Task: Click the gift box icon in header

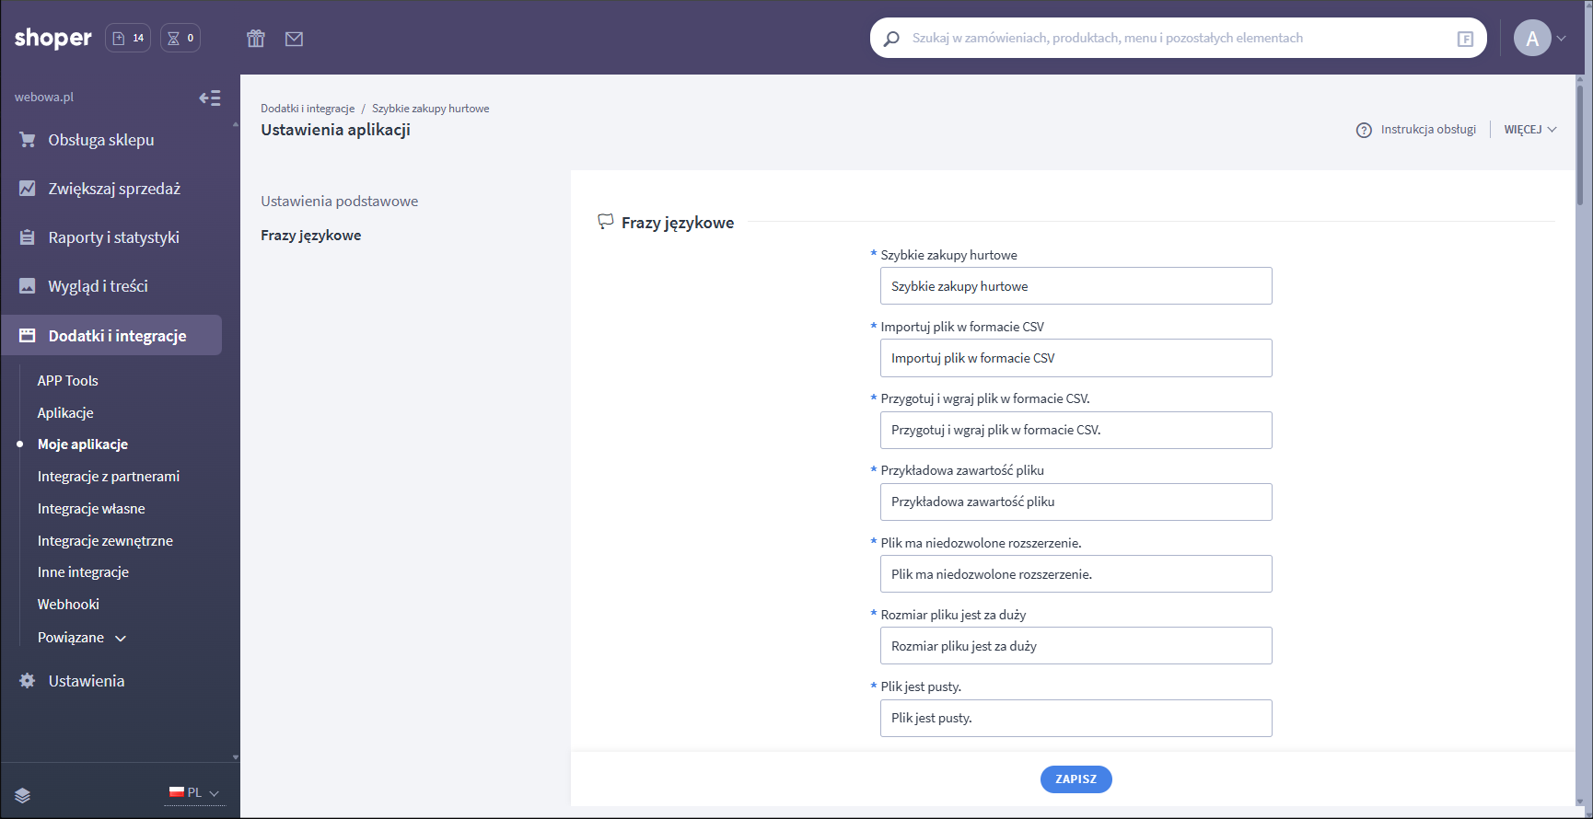Action: [256, 39]
